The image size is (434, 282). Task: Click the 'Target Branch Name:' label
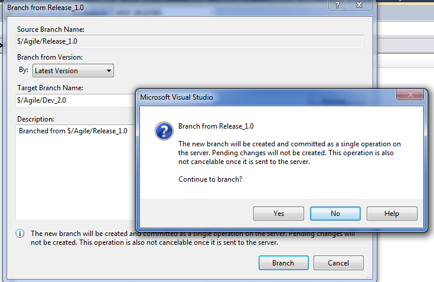coord(50,88)
